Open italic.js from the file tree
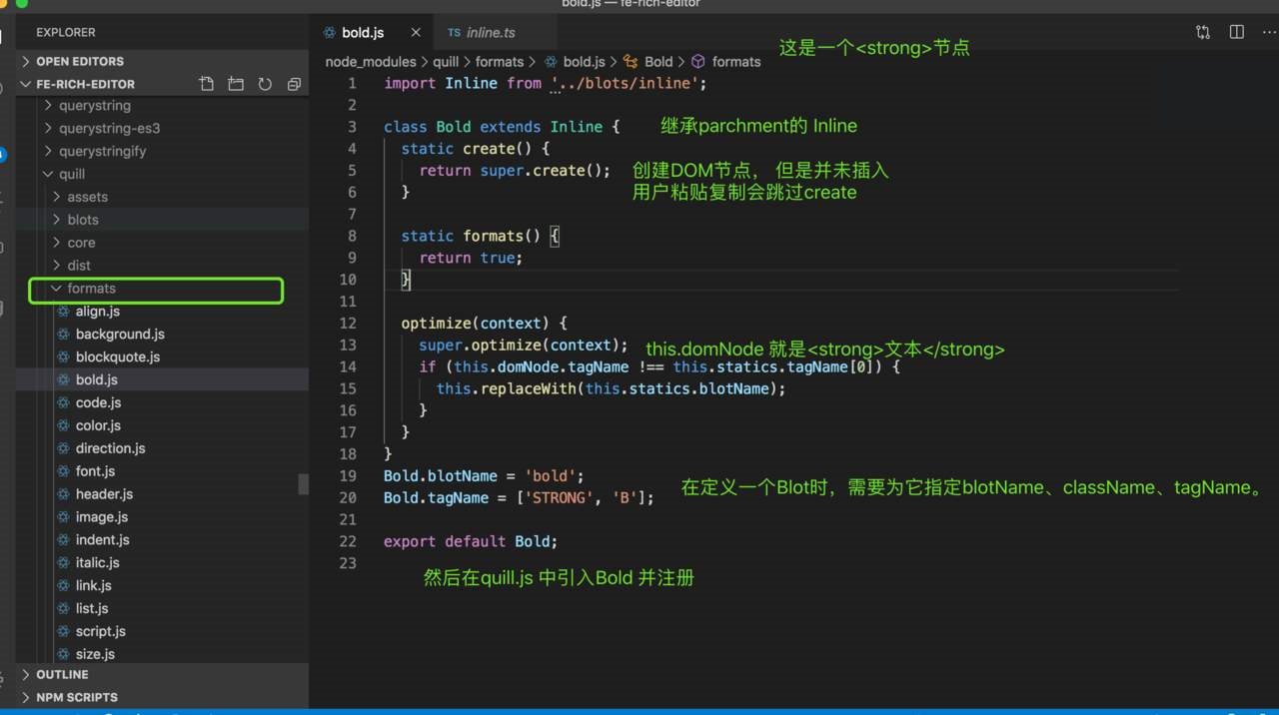The width and height of the screenshot is (1279, 715). pyautogui.click(x=97, y=563)
